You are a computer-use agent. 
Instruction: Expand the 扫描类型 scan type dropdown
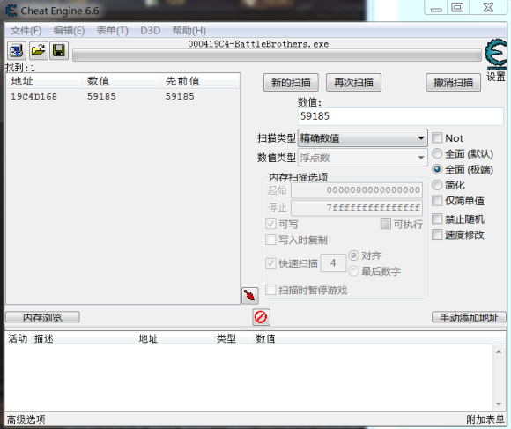click(363, 138)
